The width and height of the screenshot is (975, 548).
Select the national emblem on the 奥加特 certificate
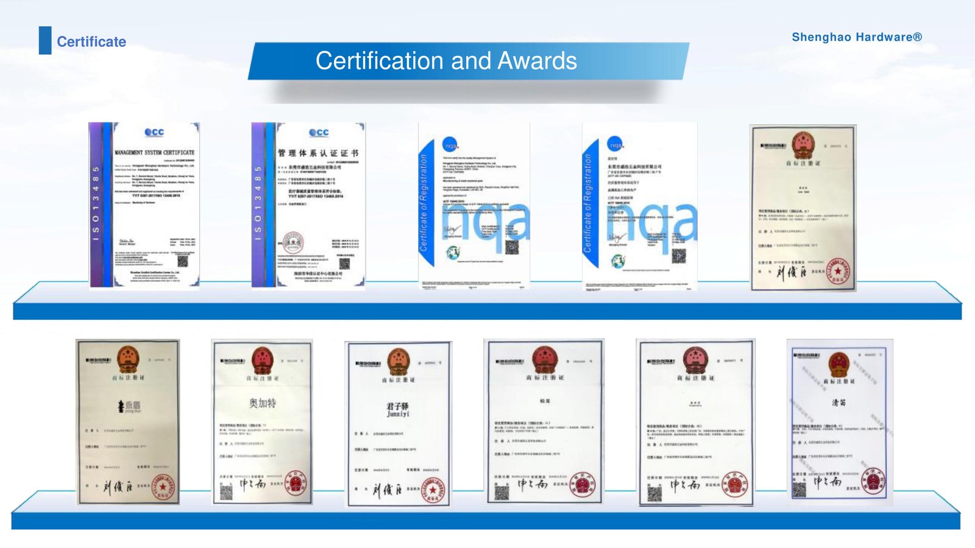263,357
